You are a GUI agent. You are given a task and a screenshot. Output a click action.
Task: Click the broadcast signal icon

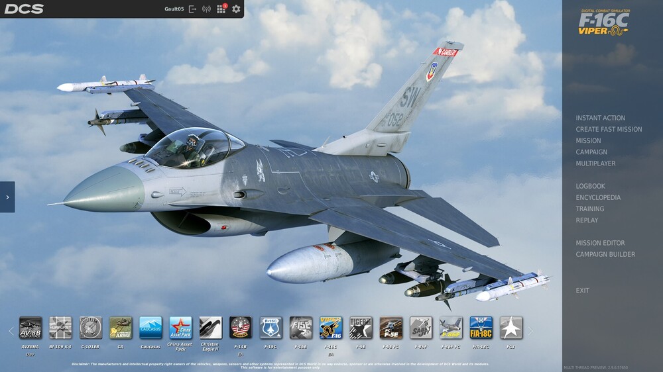(x=206, y=9)
